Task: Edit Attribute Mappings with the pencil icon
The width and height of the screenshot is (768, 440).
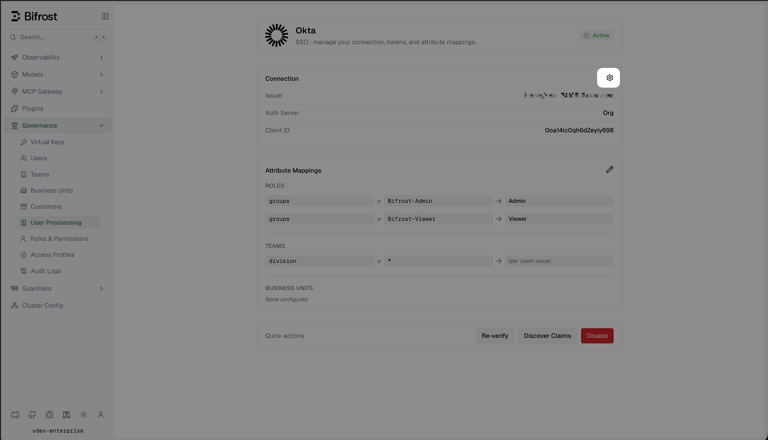Action: click(x=609, y=170)
